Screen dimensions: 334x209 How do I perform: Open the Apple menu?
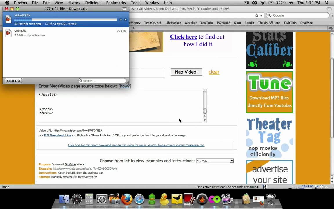pos(7,3)
